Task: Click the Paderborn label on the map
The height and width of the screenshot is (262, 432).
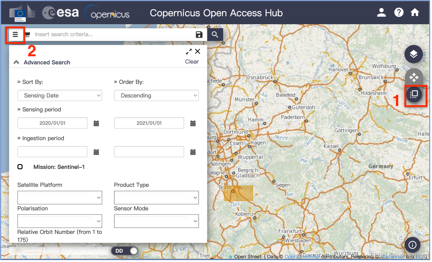Action: pos(293,117)
